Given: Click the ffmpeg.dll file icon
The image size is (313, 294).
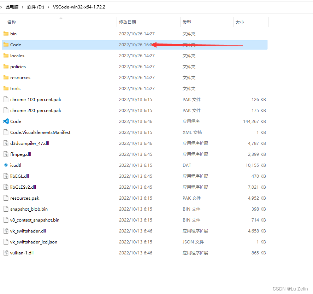Looking at the screenshot, I should click(x=6, y=154).
